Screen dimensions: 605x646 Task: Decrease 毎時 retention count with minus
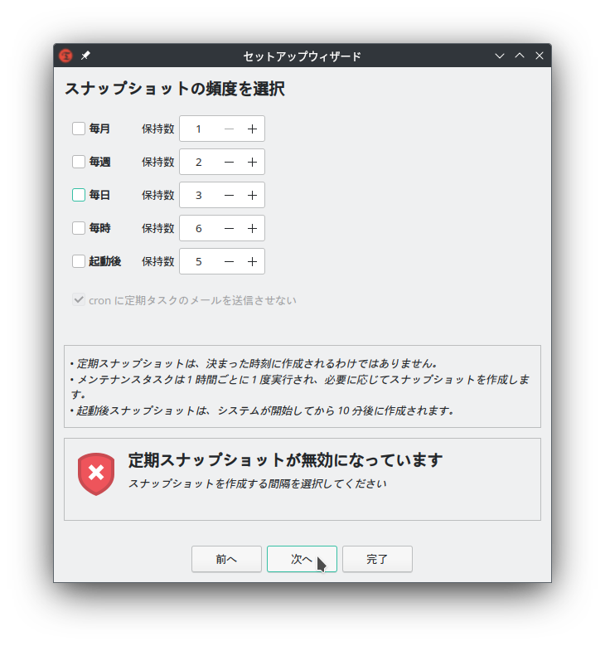click(x=229, y=228)
